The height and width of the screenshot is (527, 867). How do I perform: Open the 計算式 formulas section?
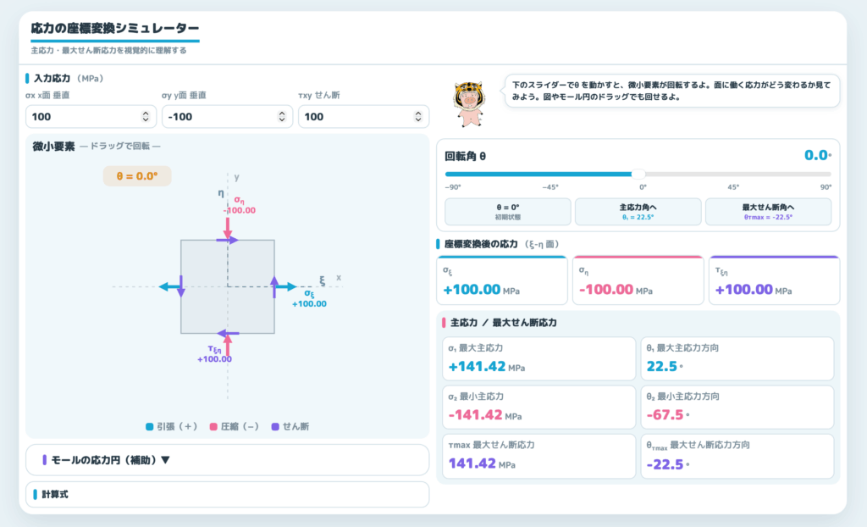pos(227,494)
